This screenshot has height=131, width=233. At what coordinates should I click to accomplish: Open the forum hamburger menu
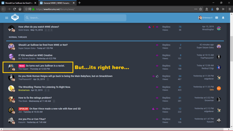[6, 18]
